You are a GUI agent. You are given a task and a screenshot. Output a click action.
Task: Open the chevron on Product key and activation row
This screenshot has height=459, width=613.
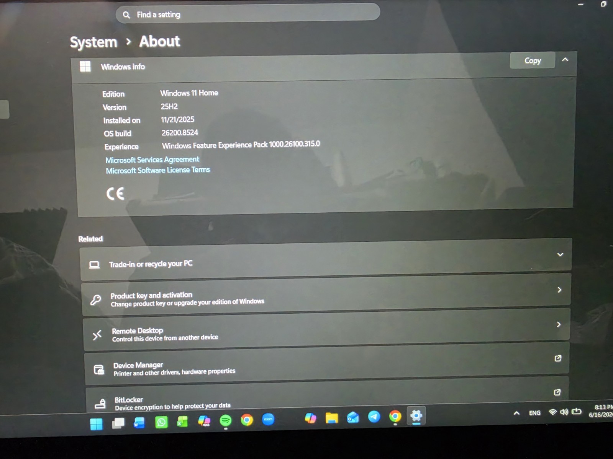pyautogui.click(x=559, y=290)
